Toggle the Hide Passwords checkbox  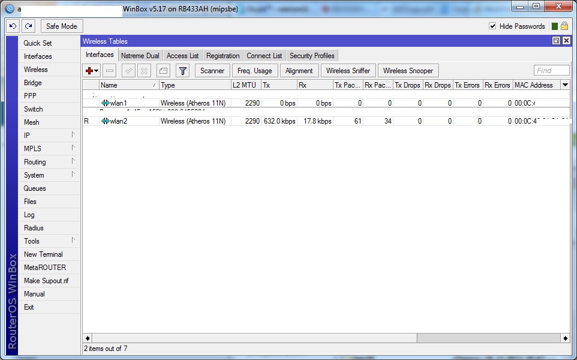point(492,26)
